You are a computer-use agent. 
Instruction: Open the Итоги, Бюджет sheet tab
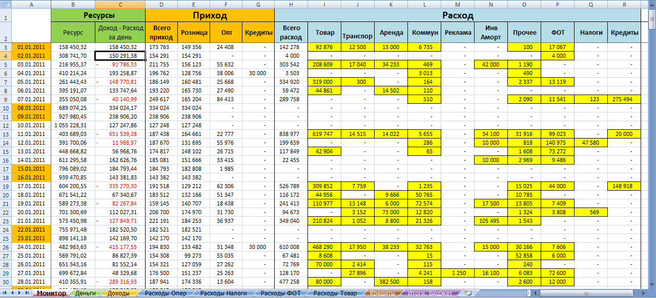[431, 293]
